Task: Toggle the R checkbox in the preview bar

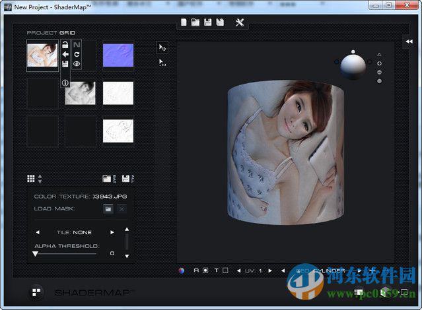Action: 205,270
